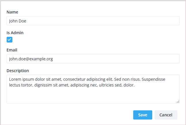Uncheck the Is Admin checkbox
The height and width of the screenshot is (125, 186).
click(10, 40)
